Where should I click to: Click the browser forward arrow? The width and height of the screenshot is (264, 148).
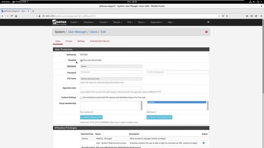7,16
